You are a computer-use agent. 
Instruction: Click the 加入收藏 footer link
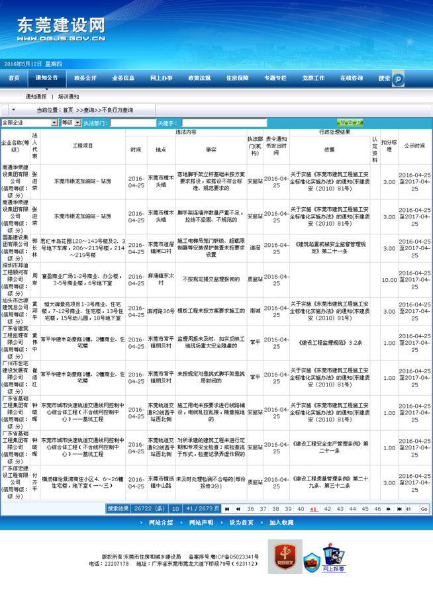tap(281, 522)
